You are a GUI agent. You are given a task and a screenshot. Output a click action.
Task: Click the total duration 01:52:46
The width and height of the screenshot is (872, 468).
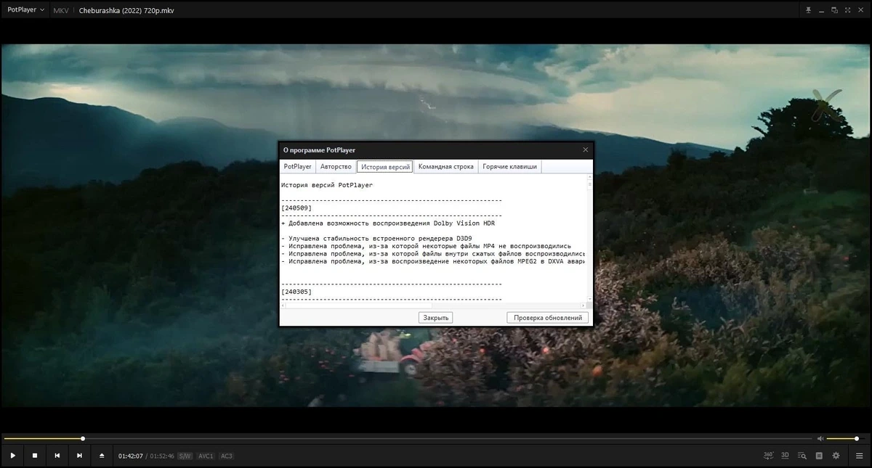pyautogui.click(x=162, y=456)
